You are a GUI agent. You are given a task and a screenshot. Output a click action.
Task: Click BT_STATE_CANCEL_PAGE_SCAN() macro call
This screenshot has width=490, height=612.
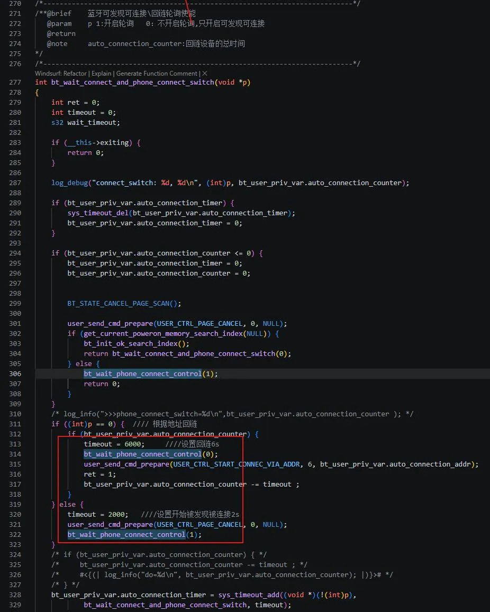click(124, 304)
